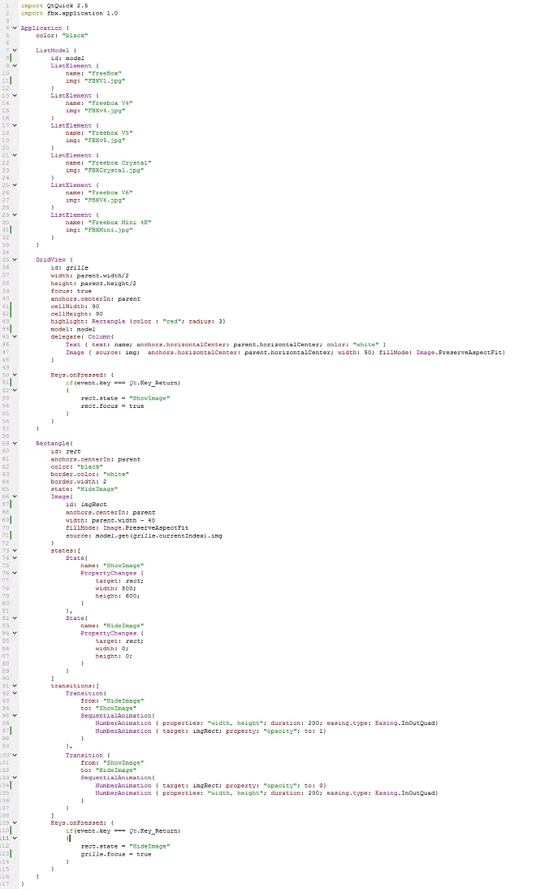
Task: Collapse the ListModel block fold arrow
Action: tap(14, 50)
